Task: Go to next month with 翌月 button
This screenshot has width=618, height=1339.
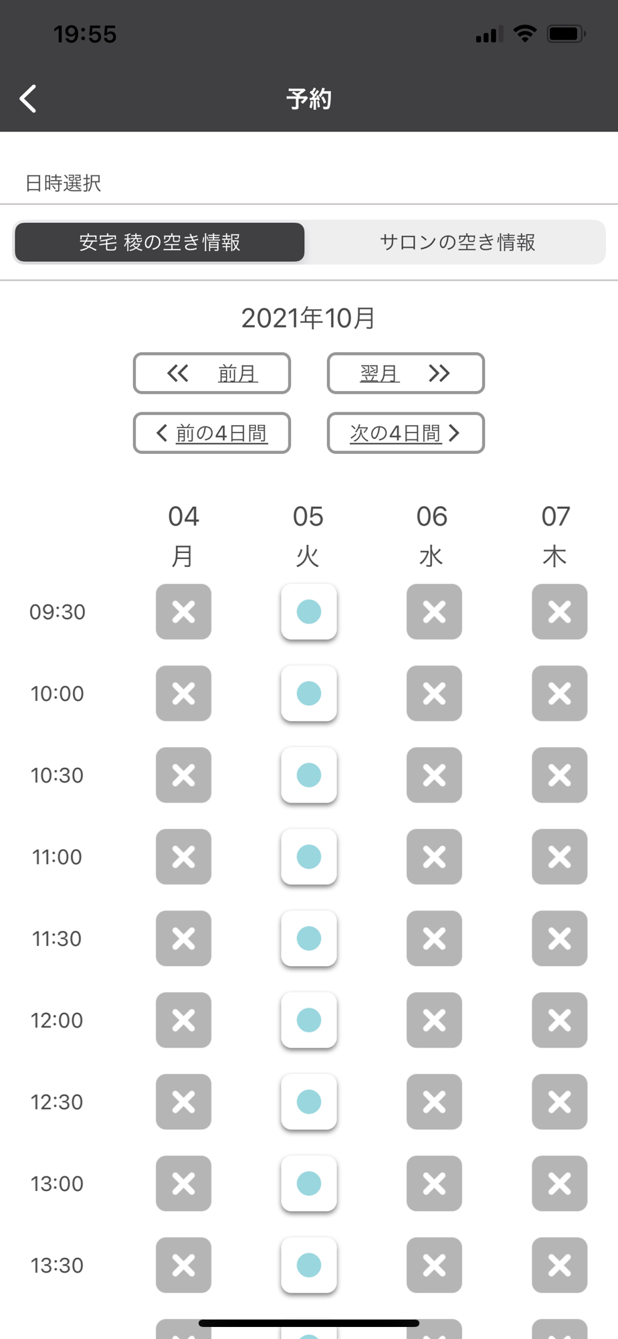Action: coord(405,373)
